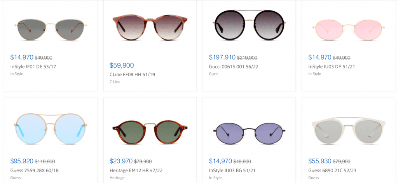Image resolution: width=398 pixels, height=183 pixels.
Task: Click the InStyle IF01 DE 53/17 title
Action: pyautogui.click(x=33, y=67)
